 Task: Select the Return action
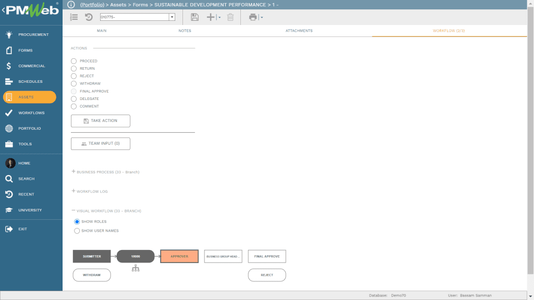(74, 69)
